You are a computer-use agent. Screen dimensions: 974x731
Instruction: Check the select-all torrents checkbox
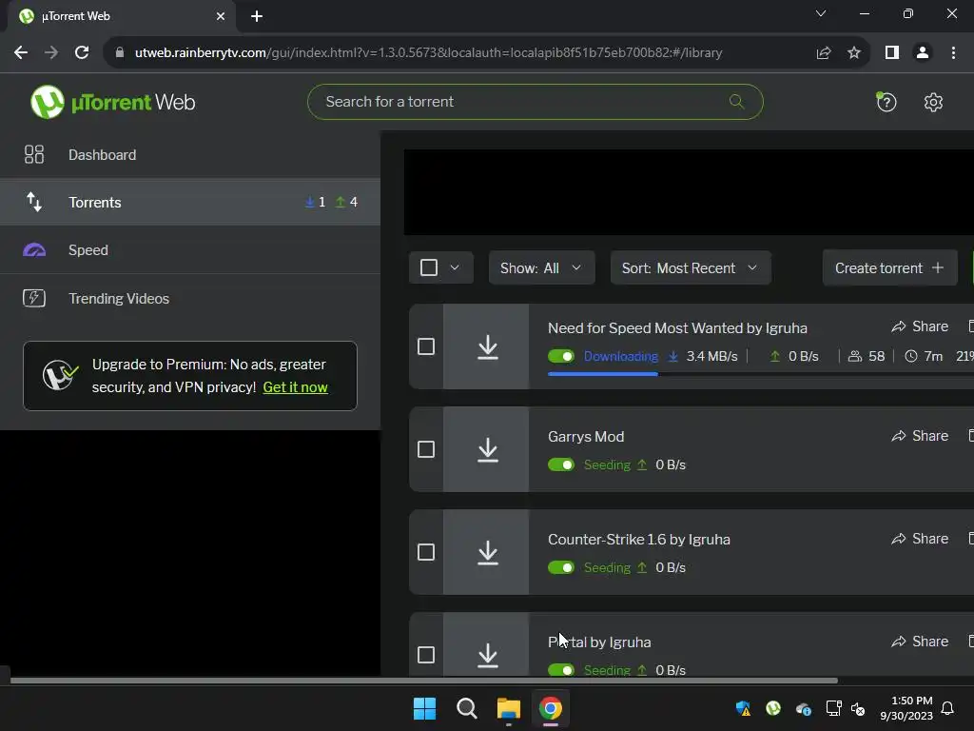pyautogui.click(x=429, y=267)
